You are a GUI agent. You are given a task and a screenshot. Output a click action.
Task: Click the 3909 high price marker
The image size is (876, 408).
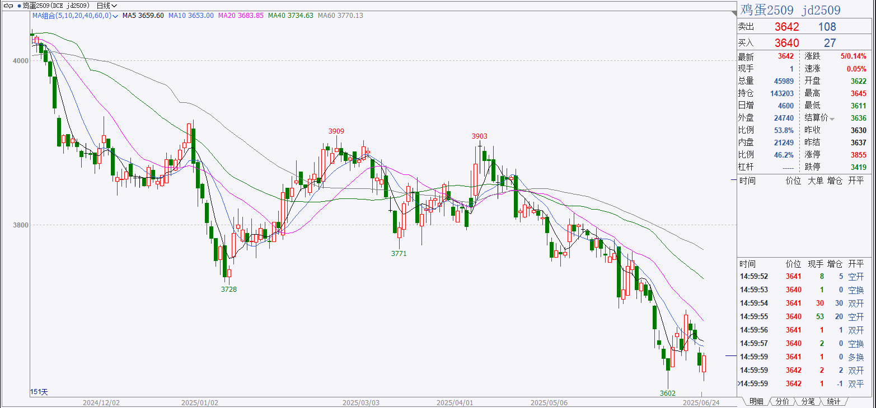(x=336, y=131)
